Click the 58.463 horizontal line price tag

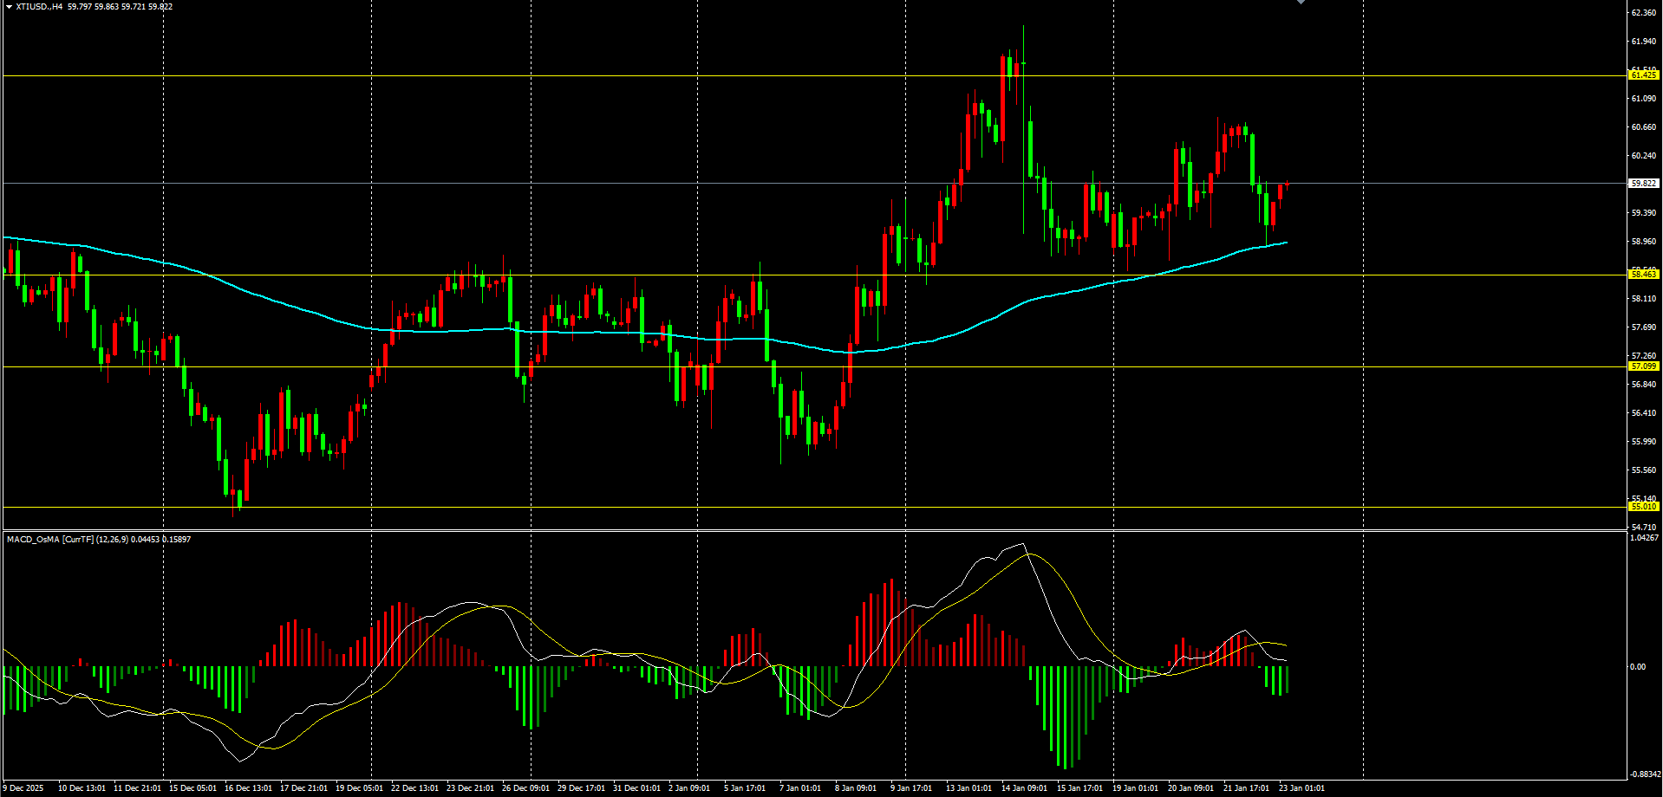1644,275
